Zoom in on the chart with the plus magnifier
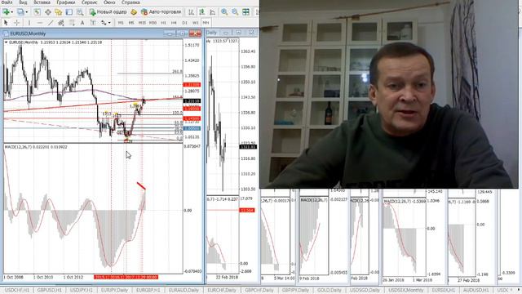 tap(224, 12)
